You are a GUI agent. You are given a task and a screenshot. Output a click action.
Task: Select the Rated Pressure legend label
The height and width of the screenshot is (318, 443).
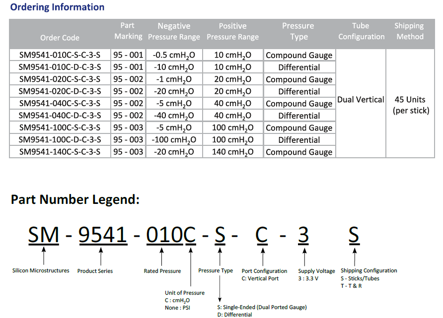click(x=162, y=271)
